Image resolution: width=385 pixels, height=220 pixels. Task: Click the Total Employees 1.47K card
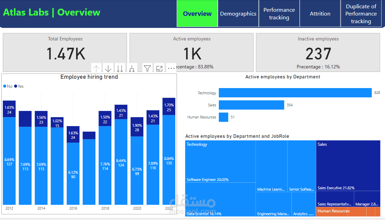(65, 52)
